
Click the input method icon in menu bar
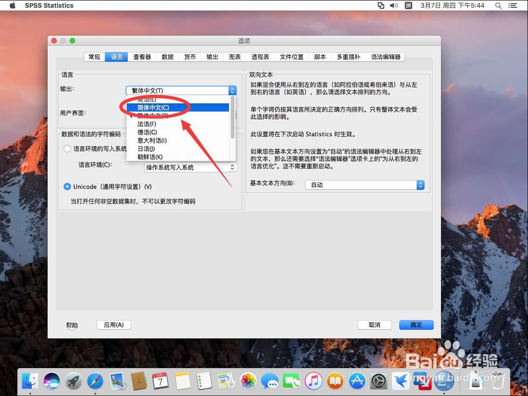[x=408, y=5]
